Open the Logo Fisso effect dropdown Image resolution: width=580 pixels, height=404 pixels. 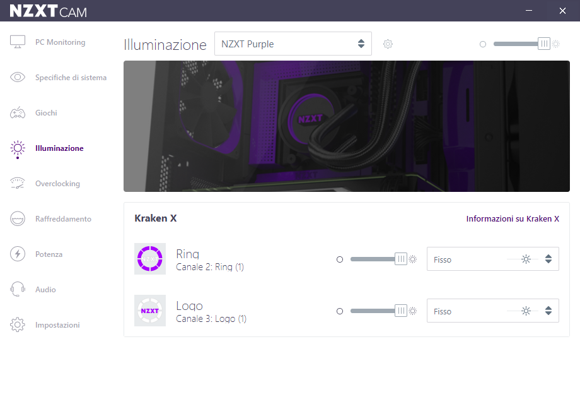[x=492, y=311]
